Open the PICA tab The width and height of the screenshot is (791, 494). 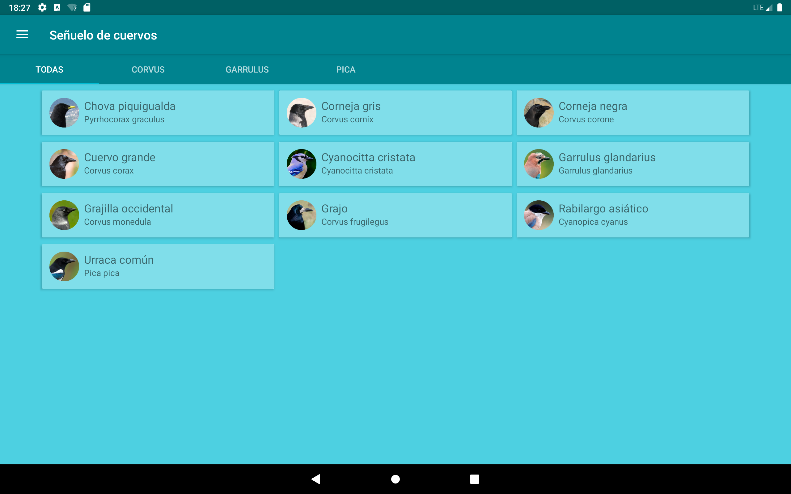click(x=346, y=69)
